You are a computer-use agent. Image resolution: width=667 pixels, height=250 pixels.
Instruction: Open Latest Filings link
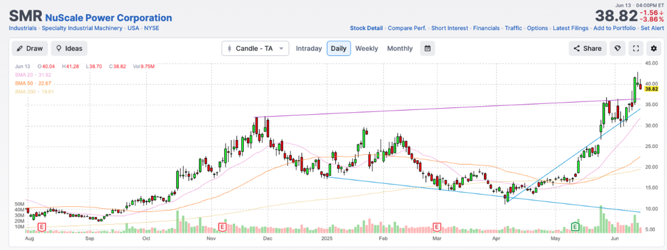coord(571,28)
